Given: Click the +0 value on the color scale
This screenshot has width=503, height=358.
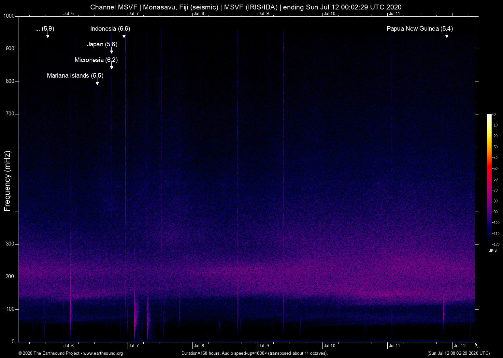Looking at the screenshot, I should tap(494, 114).
